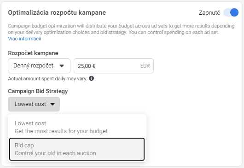Click 'Control your bid in each auction' text

55,153
